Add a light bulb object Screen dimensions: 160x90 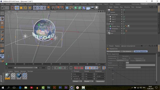(97, 8)
